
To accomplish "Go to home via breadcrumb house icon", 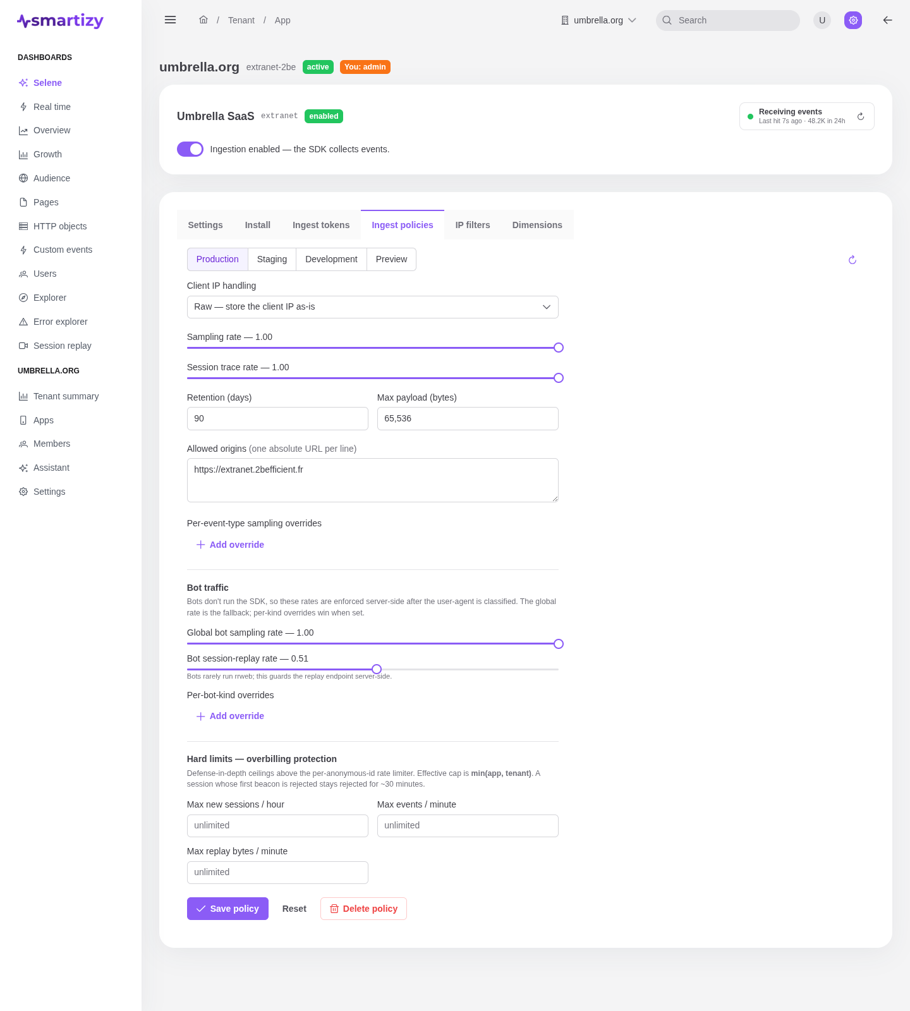I will coord(203,20).
